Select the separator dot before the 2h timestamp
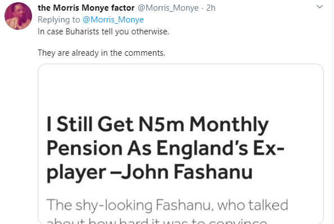The height and width of the screenshot is (224, 334). (x=202, y=8)
